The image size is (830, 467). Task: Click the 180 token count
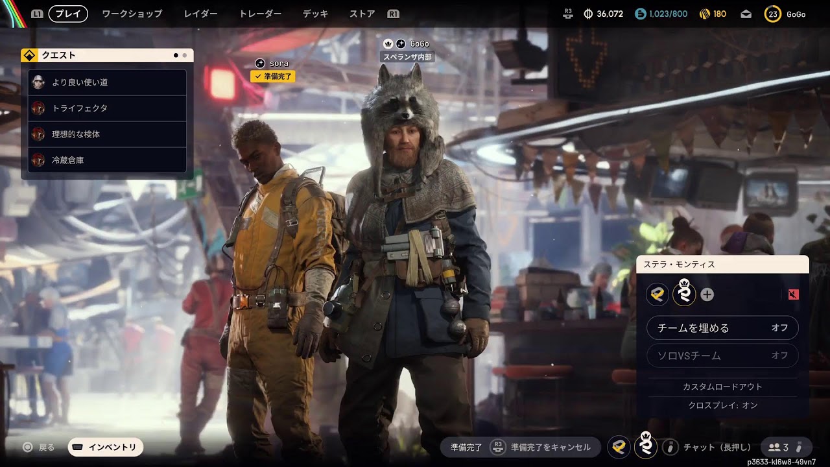[x=720, y=14]
